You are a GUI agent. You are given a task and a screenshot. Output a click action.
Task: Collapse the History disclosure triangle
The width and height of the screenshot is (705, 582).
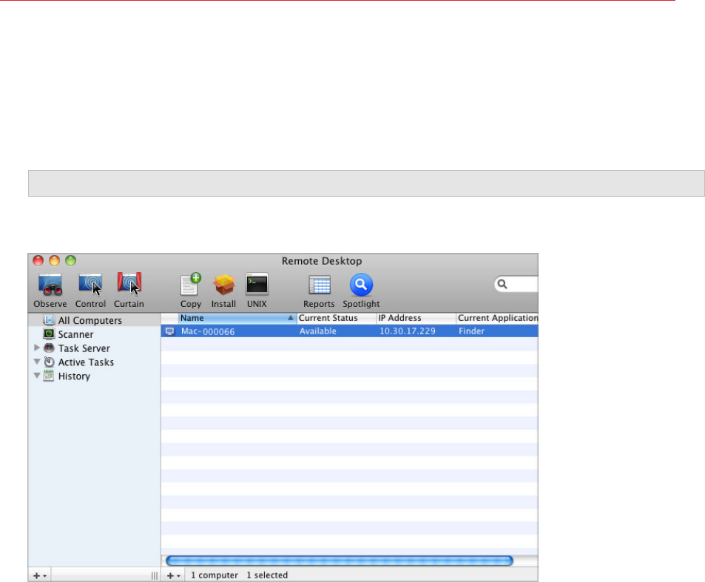tap(37, 375)
